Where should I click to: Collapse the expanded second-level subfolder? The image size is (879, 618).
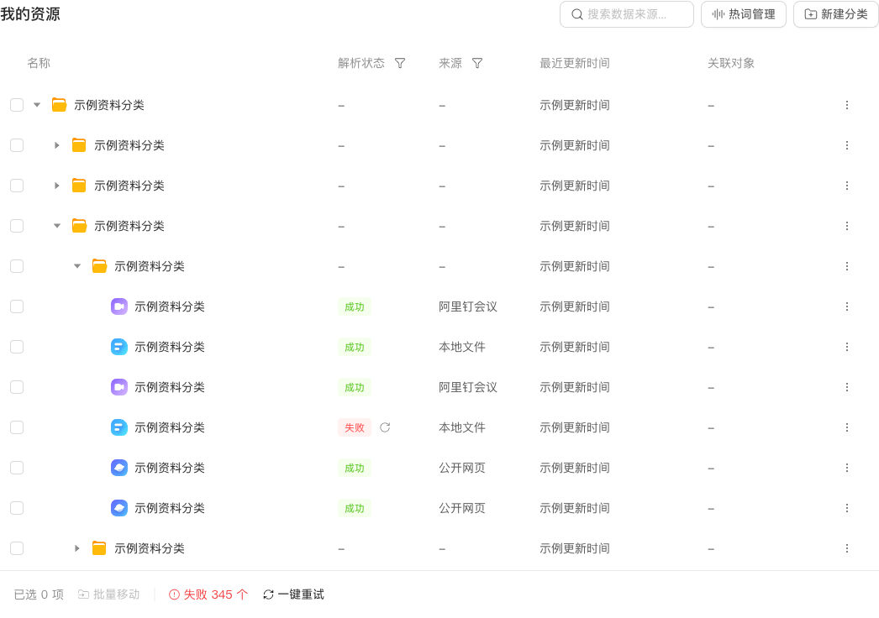pyautogui.click(x=56, y=226)
